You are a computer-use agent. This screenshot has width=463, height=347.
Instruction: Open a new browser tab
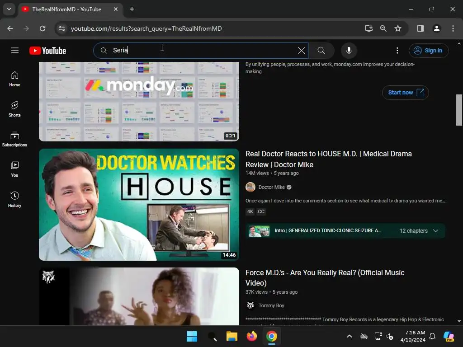click(x=132, y=9)
